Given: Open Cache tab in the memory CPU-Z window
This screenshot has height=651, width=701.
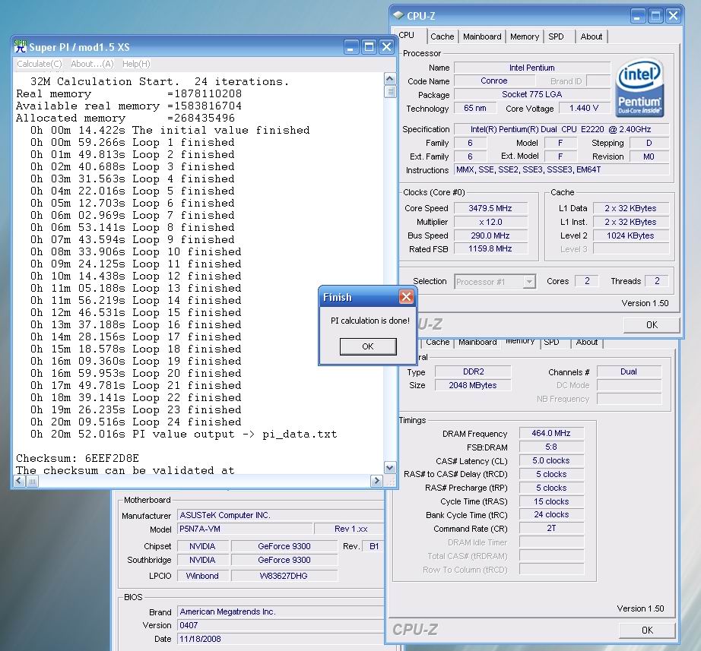Looking at the screenshot, I should click(x=438, y=343).
